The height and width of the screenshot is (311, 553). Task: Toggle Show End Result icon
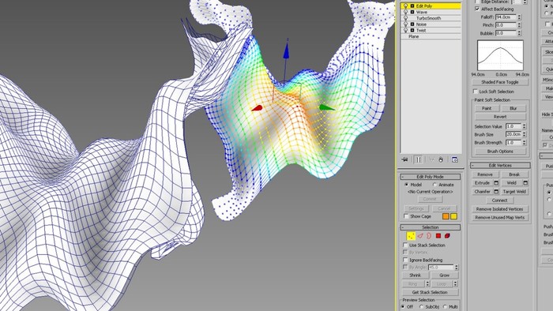[418, 159]
